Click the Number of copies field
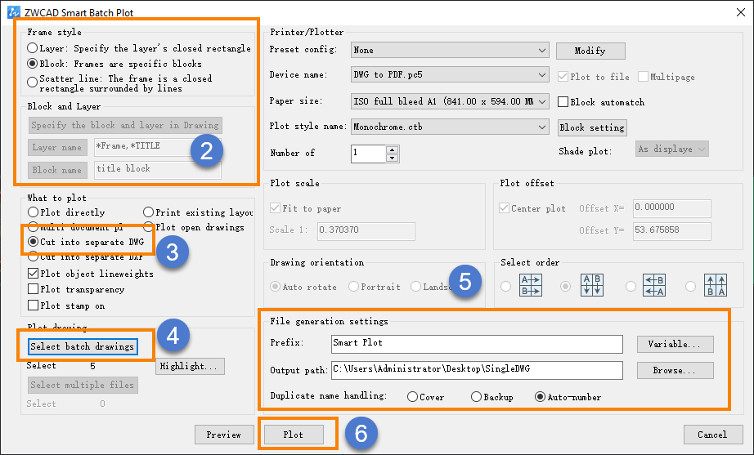This screenshot has height=455, width=754. (x=368, y=154)
